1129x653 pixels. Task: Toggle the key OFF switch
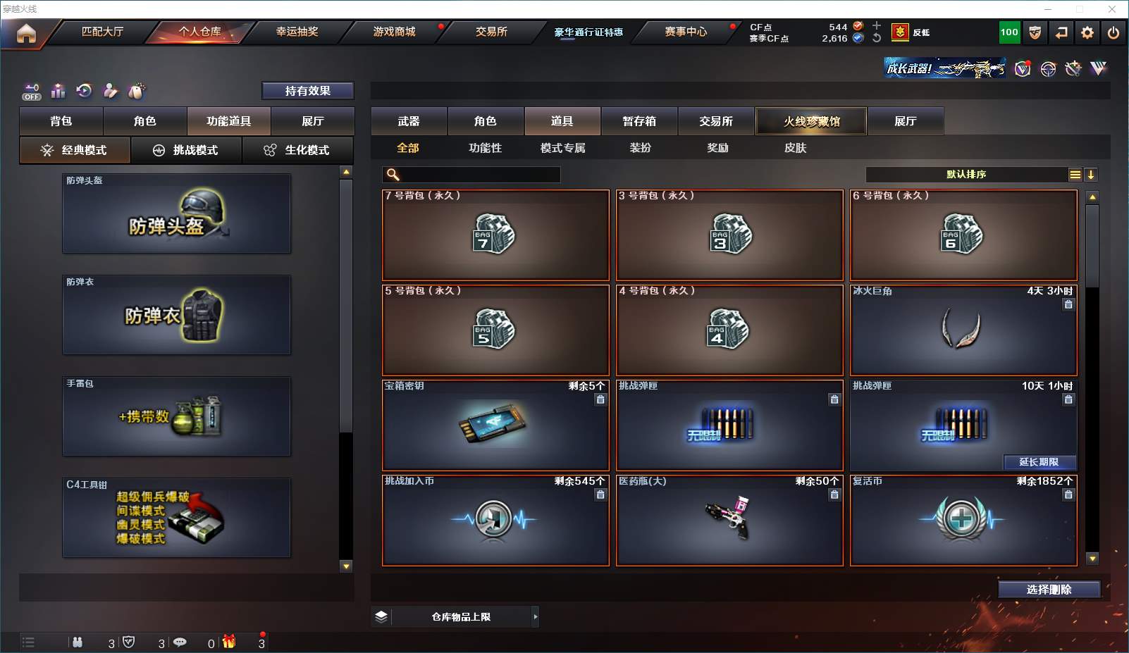[32, 92]
